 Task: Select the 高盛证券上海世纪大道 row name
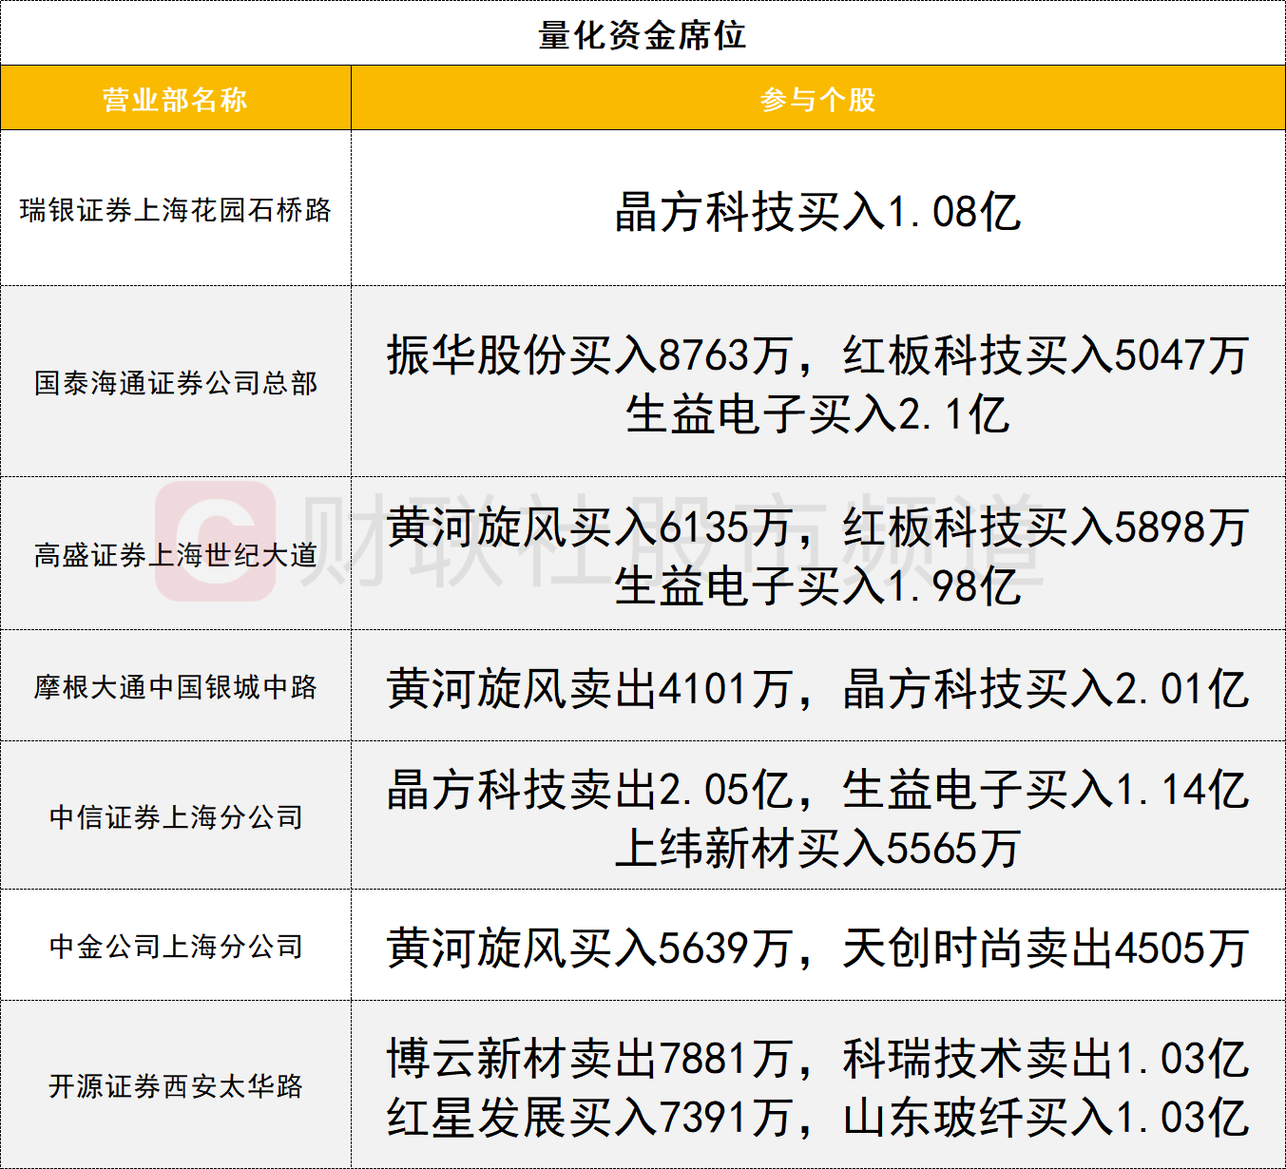[x=176, y=555]
